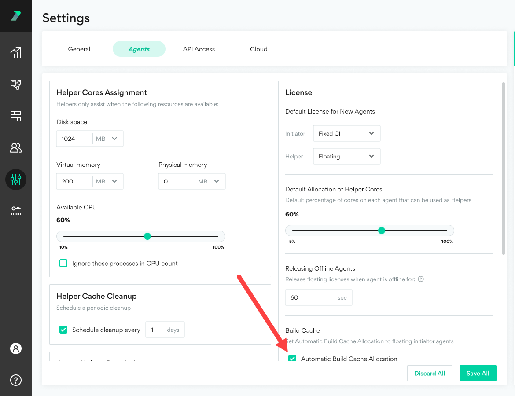
Task: Select the build monitor icon in sidebar
Action: 16,84
